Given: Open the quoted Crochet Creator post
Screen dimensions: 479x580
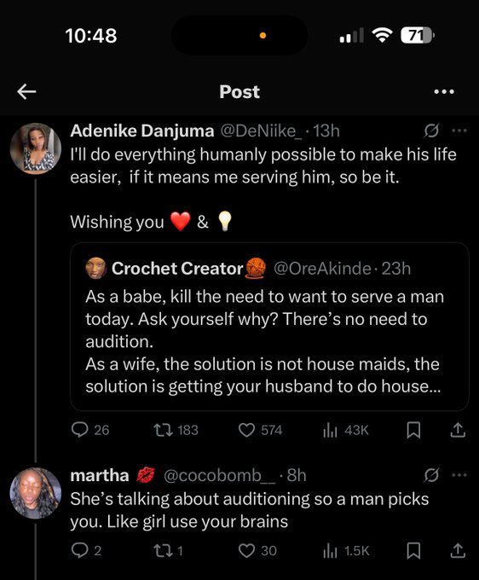Looking at the screenshot, I should (269, 326).
